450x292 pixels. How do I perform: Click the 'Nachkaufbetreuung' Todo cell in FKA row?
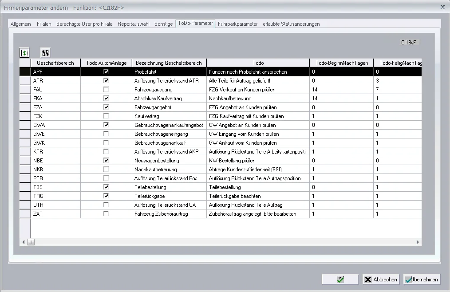click(258, 99)
